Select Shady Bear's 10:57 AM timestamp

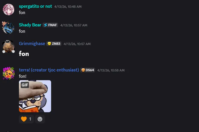click(74, 25)
